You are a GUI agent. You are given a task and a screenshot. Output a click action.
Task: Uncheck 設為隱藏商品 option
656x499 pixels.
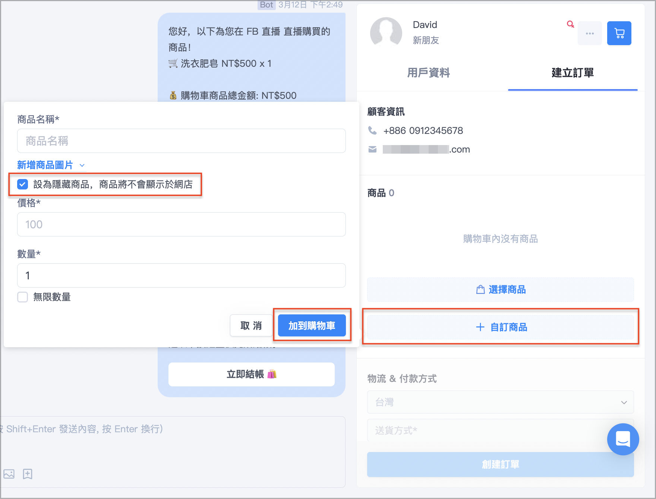click(22, 184)
